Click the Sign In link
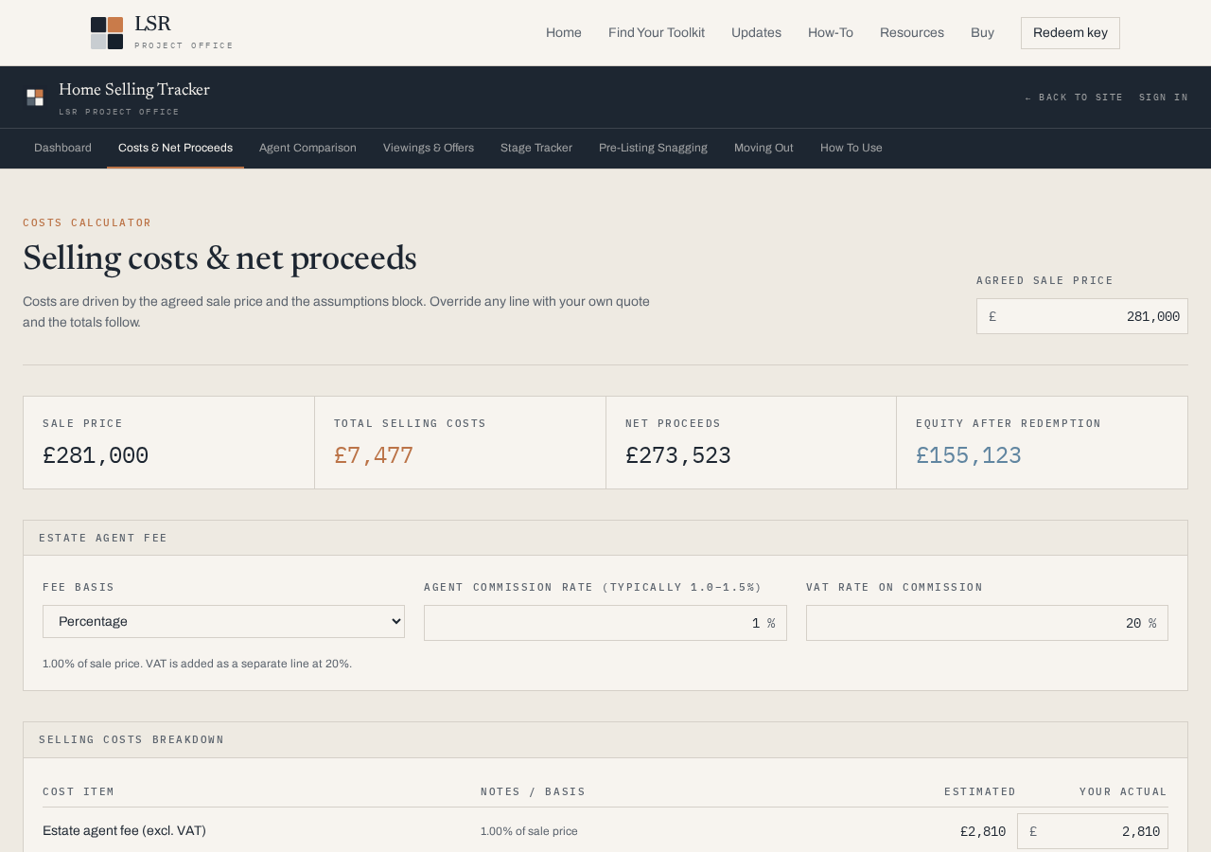This screenshot has height=852, width=1211. pos(1164,98)
